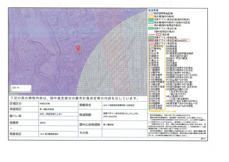The width and height of the screenshot is (229, 162).
Task: Click the 200% value cell
Action: tap(58, 123)
